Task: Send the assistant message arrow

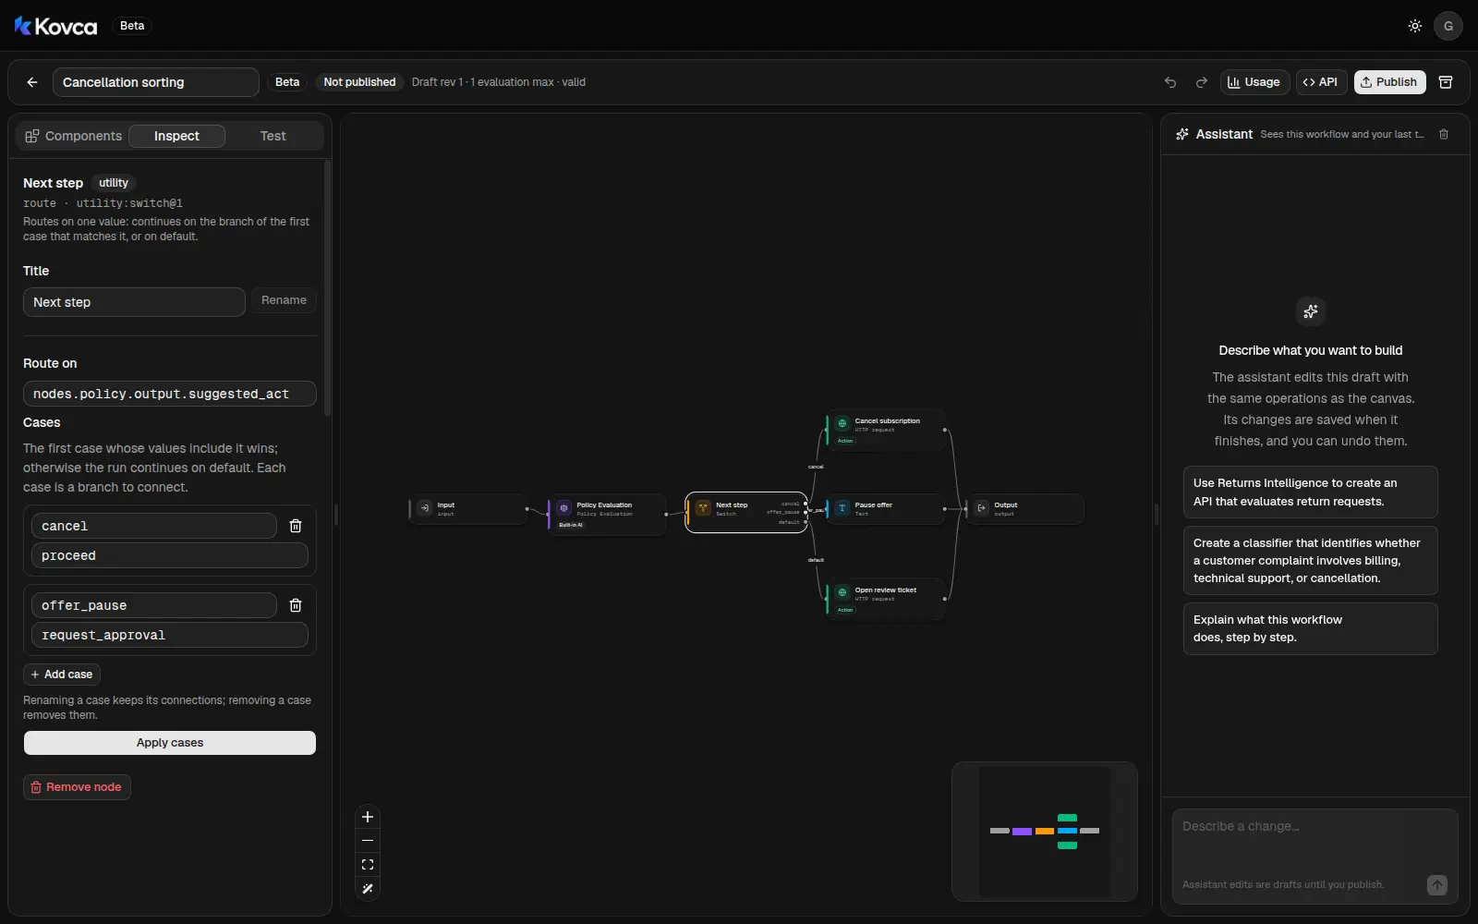Action: tap(1436, 884)
